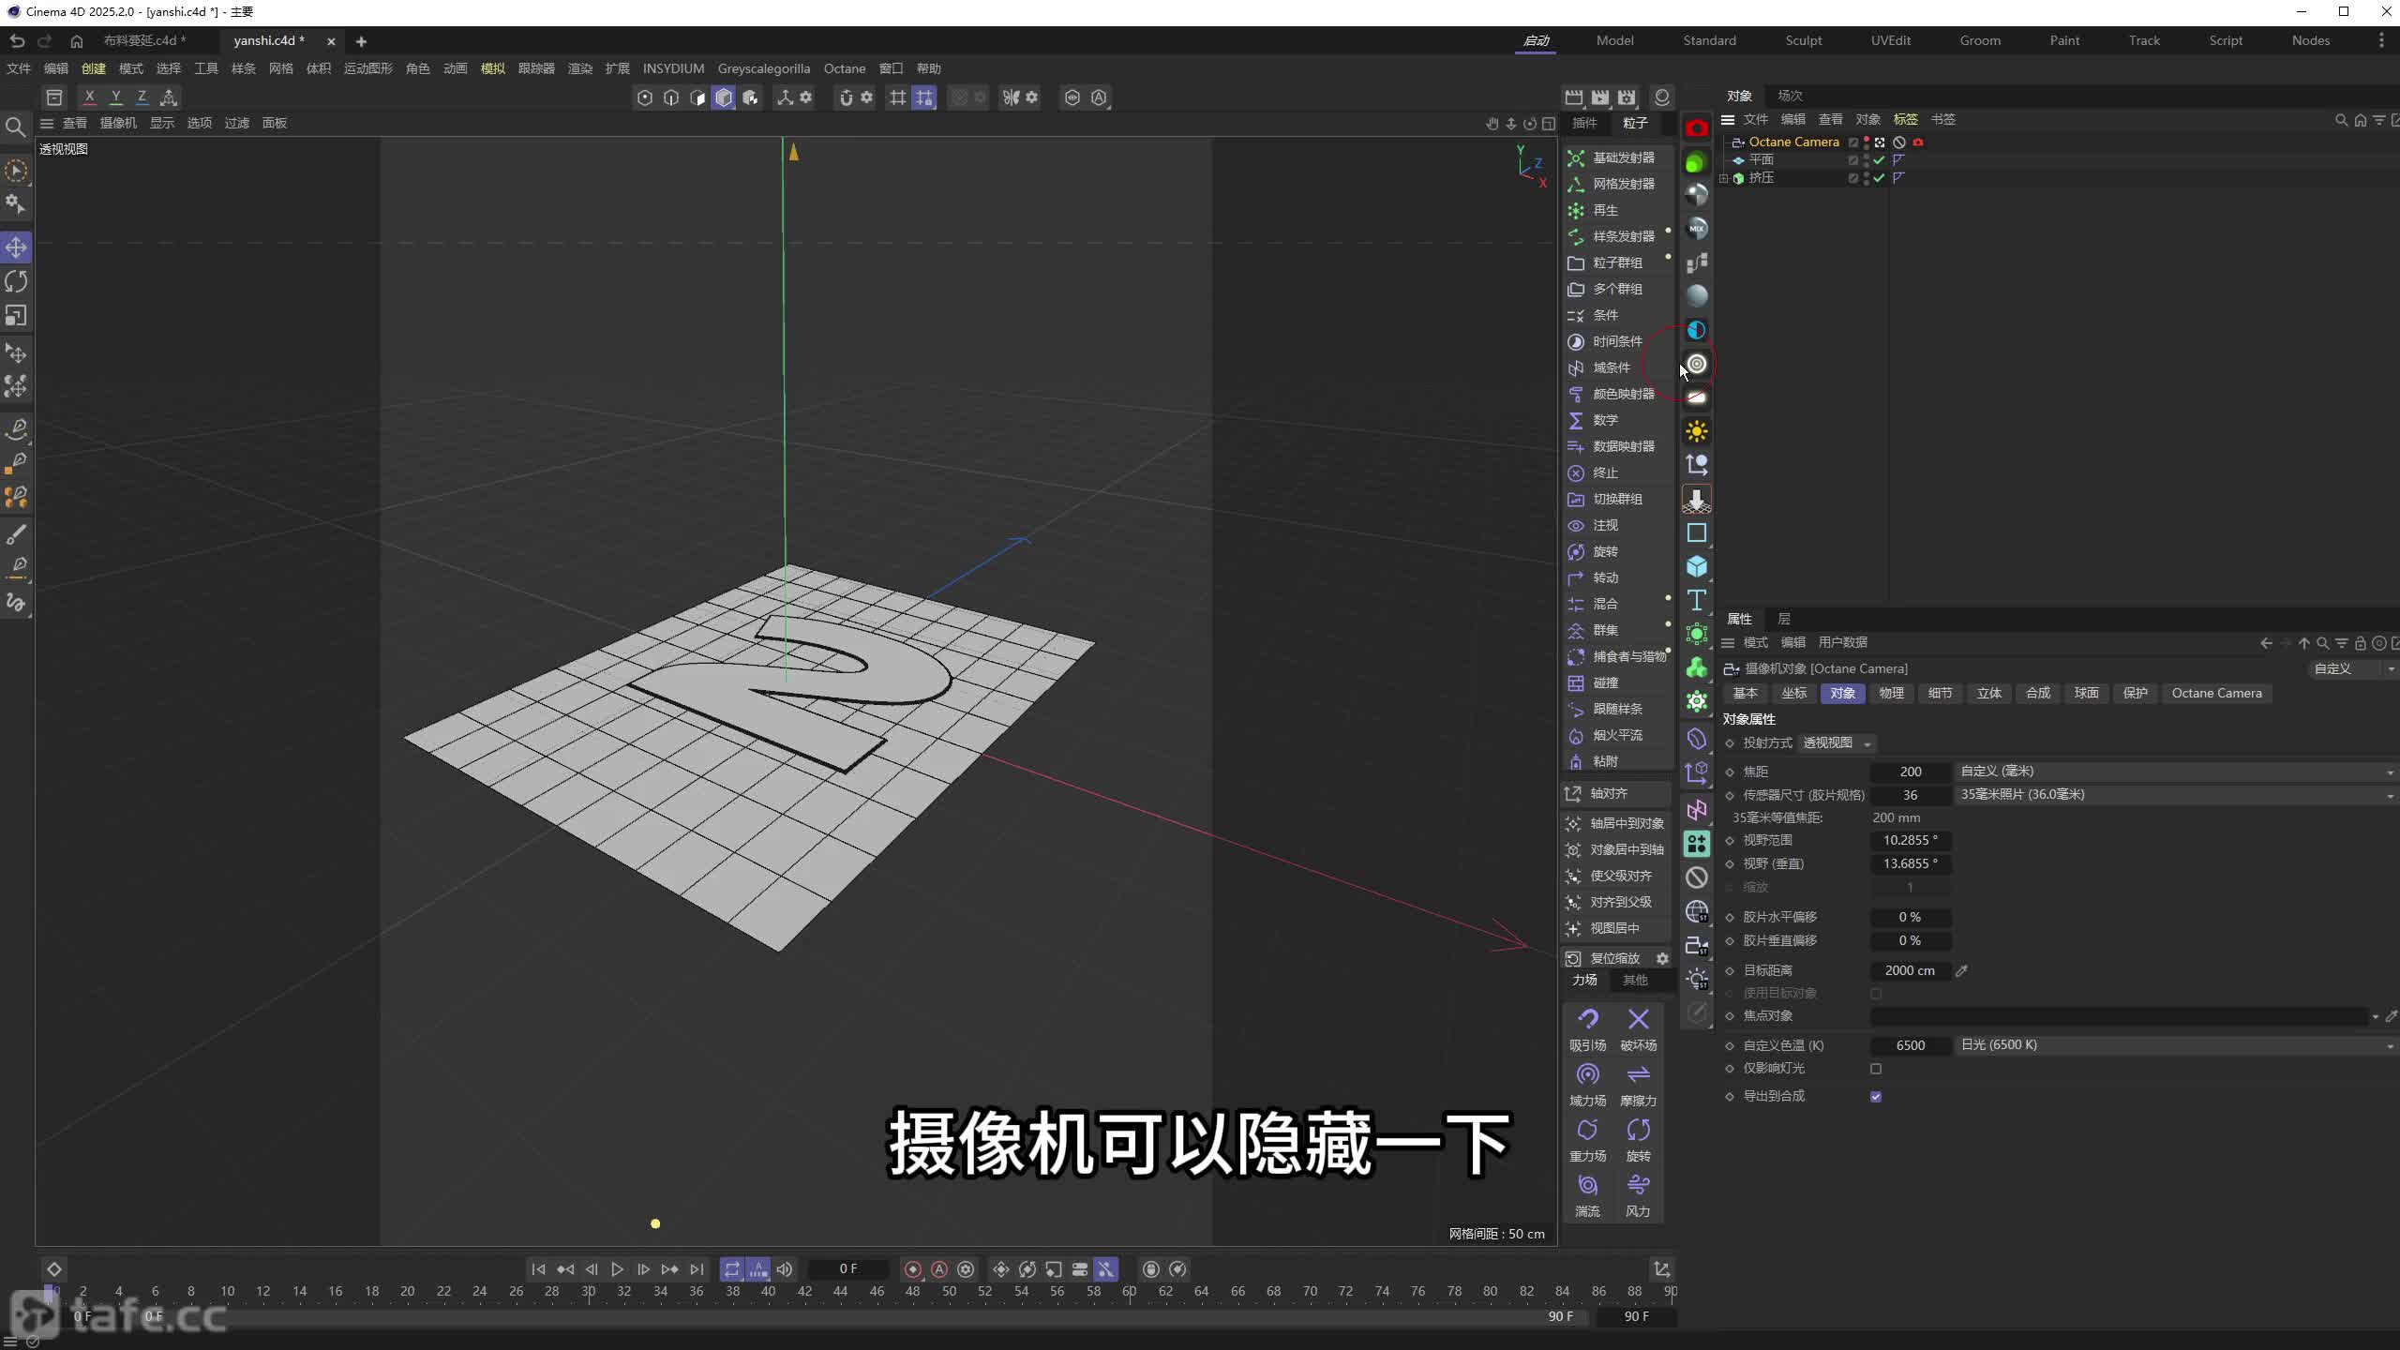Toggle 导出到合成 checkbox
Image resolution: width=2400 pixels, height=1350 pixels.
coord(1876,1096)
